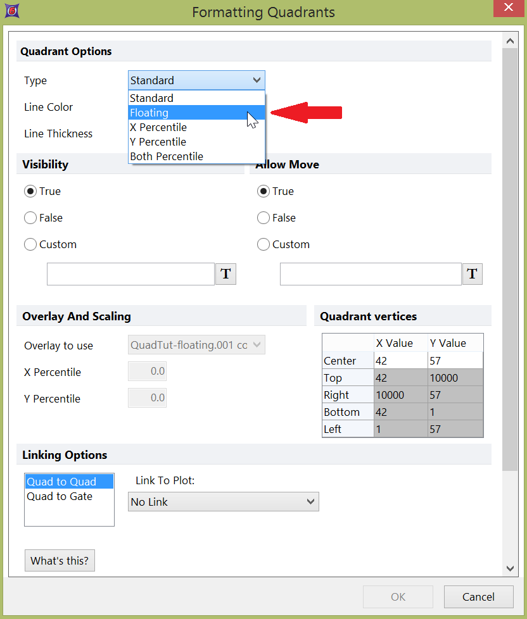Open the Type dropdown arrow
Screen dimensions: 527x619
pos(257,80)
